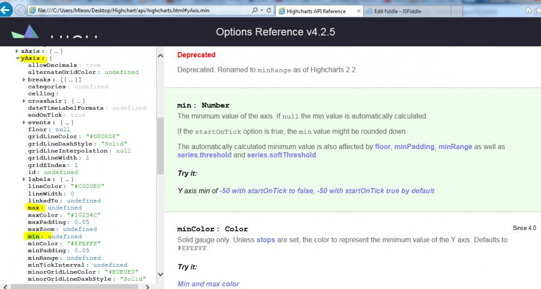Open '-50 with startOnTick to false' demo
Image resolution: width=541 pixels, height=289 pixels.
[x=266, y=191]
